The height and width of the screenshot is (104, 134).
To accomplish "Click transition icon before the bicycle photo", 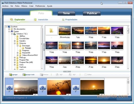I will coord(9,88).
